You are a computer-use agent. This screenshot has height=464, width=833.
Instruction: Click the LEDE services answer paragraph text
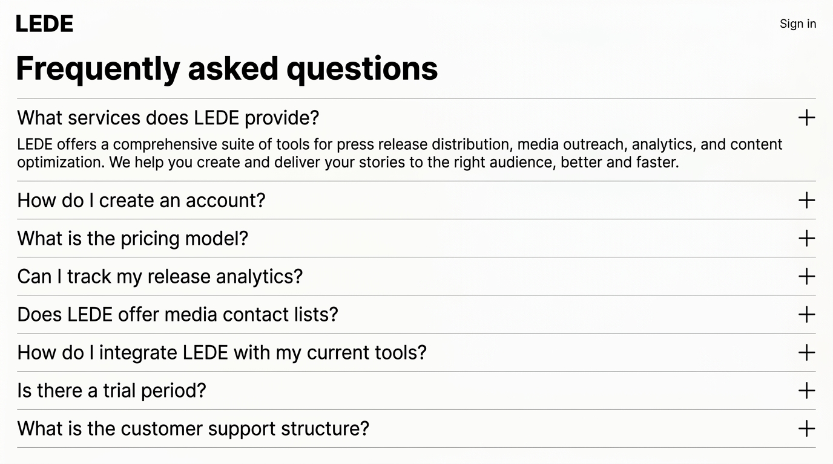(x=400, y=153)
